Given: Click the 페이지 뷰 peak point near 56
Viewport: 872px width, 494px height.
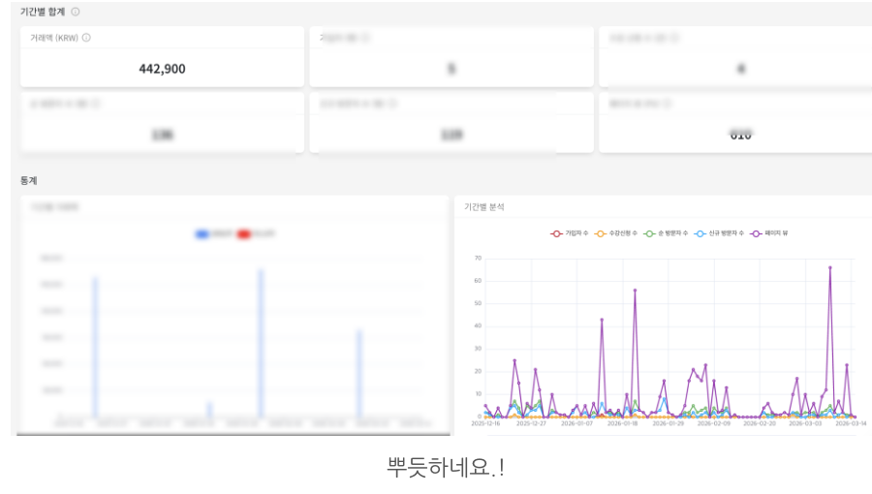Looking at the screenshot, I should (635, 290).
